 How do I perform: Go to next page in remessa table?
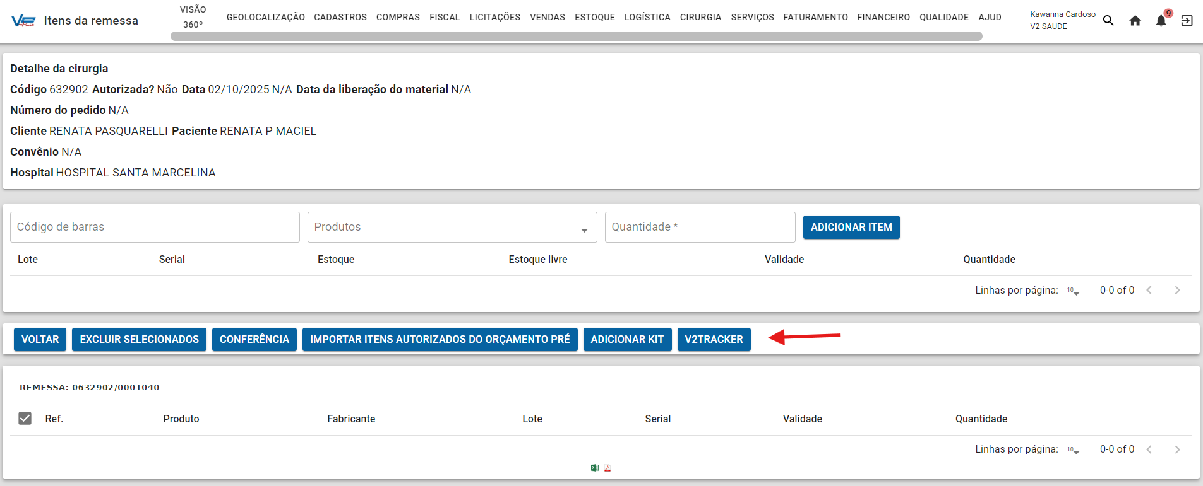1177,449
